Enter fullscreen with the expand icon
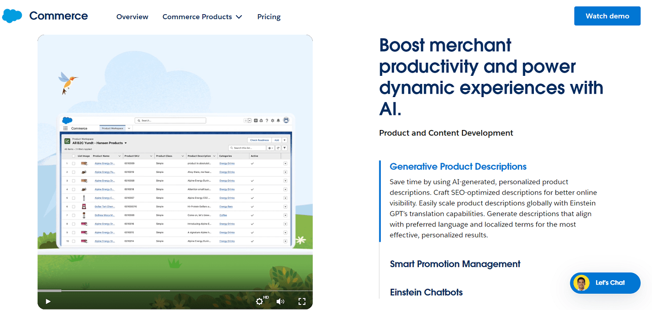Screen dimensions: 652x310 pyautogui.click(x=302, y=301)
